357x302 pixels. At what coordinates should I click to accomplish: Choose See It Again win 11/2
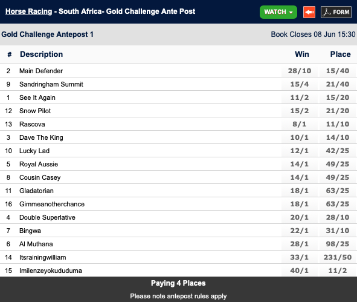click(300, 97)
